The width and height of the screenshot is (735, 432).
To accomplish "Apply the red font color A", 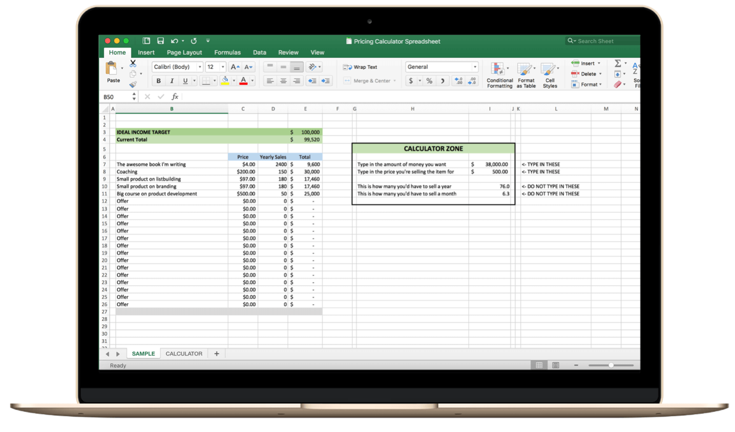I will point(244,81).
